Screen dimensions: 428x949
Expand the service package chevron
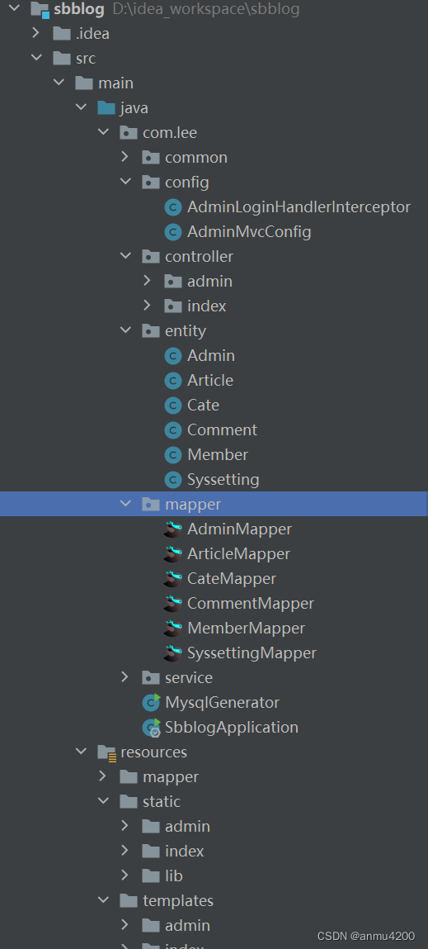tap(125, 677)
